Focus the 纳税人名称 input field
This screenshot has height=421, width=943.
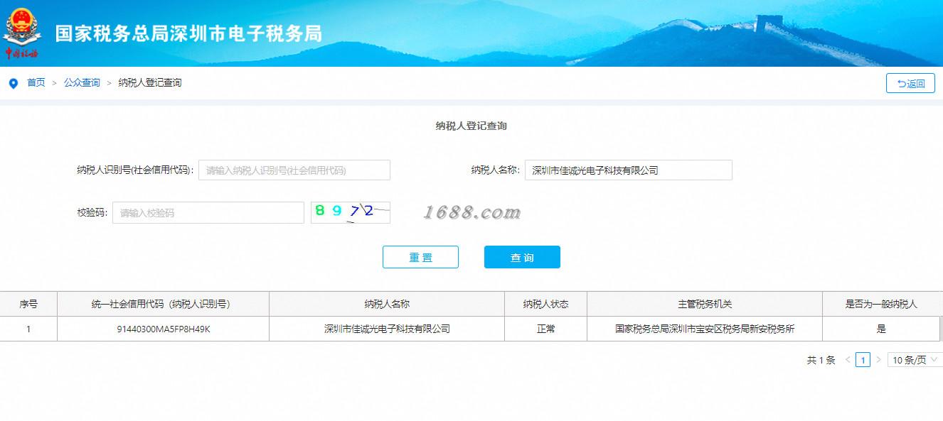[629, 170]
